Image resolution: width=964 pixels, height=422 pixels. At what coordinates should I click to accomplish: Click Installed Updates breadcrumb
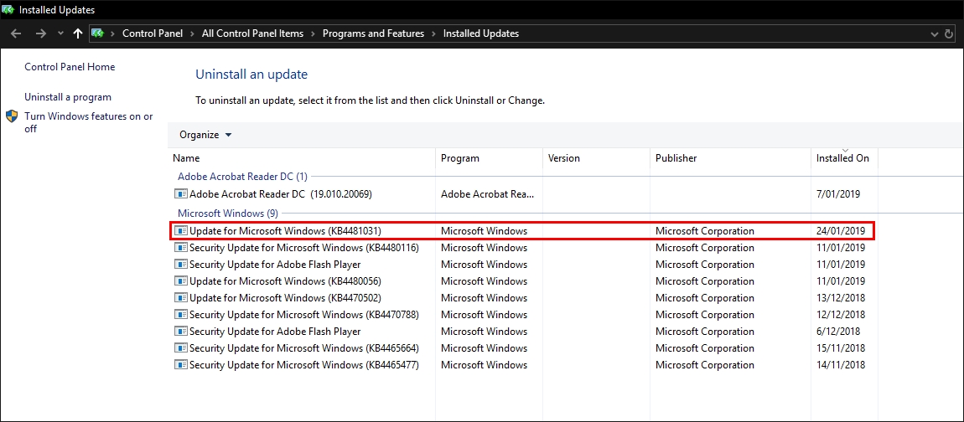tap(481, 33)
